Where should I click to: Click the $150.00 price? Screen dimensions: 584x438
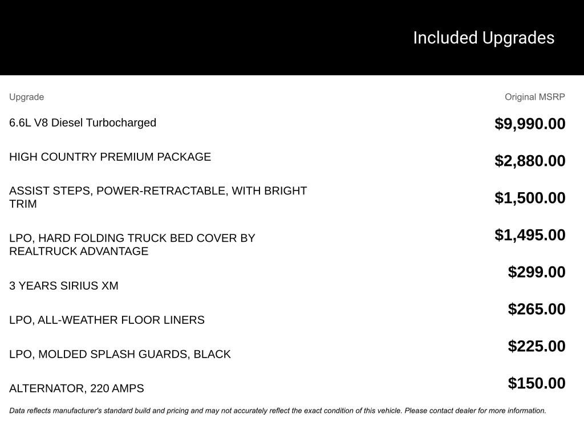click(x=537, y=383)
